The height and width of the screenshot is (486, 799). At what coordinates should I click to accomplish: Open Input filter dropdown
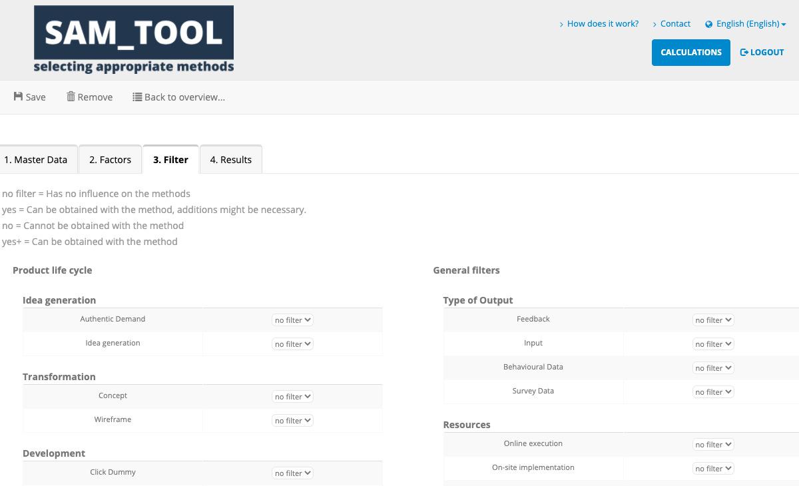point(713,344)
